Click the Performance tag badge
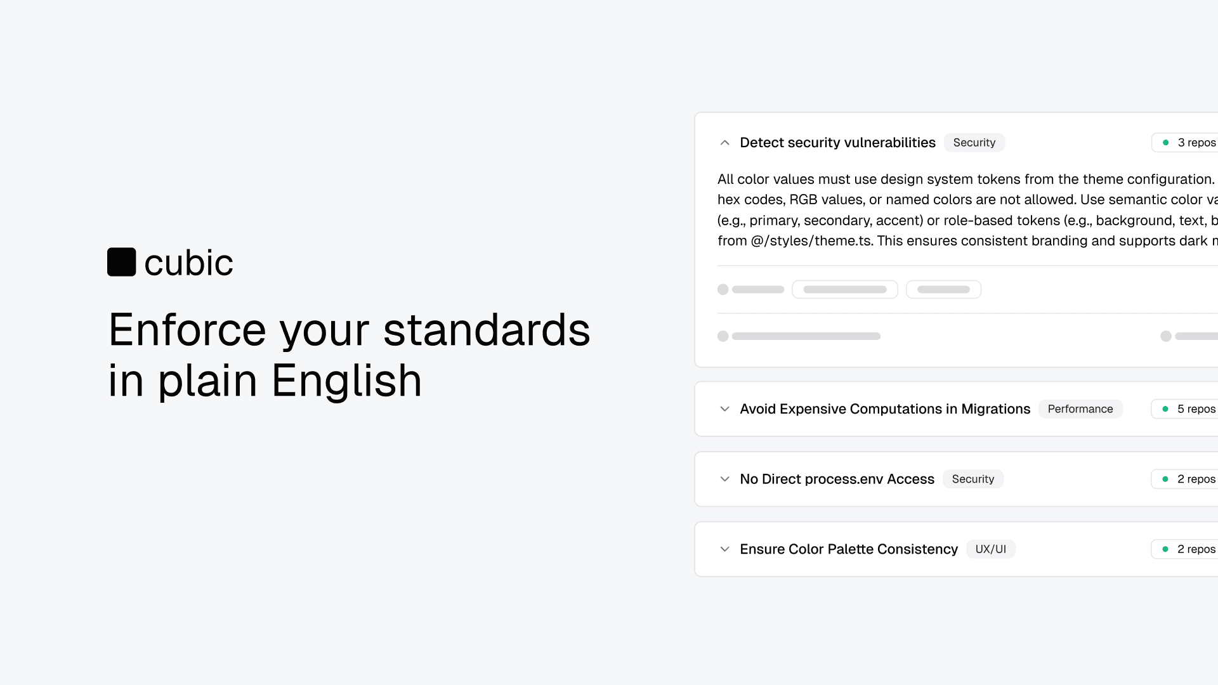The image size is (1218, 685). click(x=1080, y=409)
